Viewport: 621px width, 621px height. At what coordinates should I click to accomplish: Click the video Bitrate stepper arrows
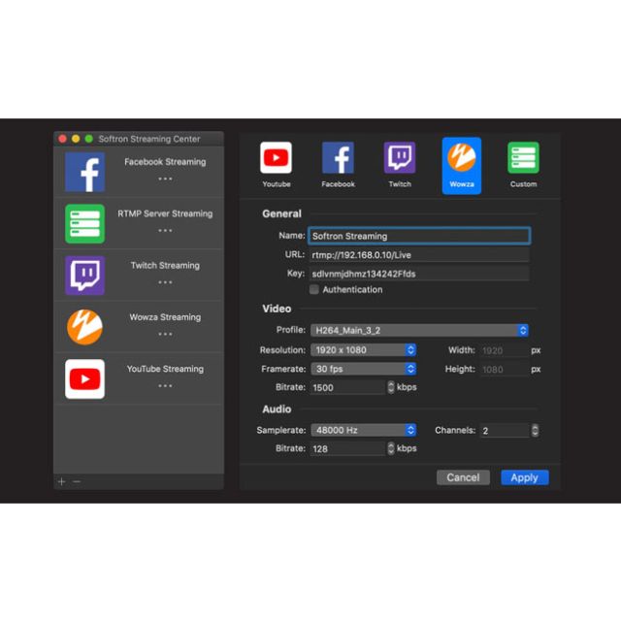[391, 387]
